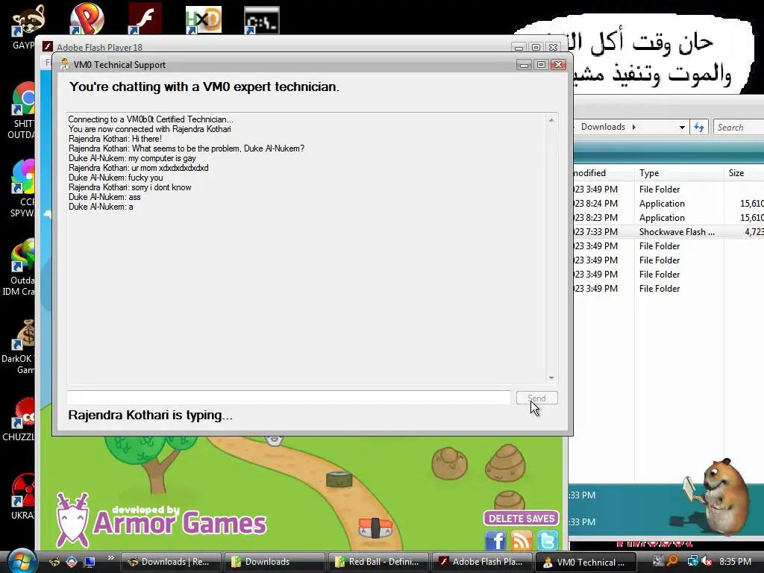Switch to Downloads folder taskbar button

click(275, 562)
